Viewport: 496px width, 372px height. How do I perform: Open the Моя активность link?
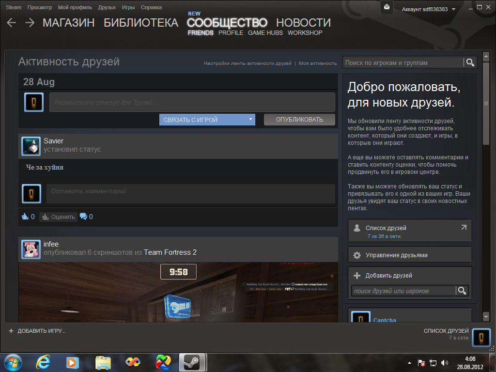[318, 63]
